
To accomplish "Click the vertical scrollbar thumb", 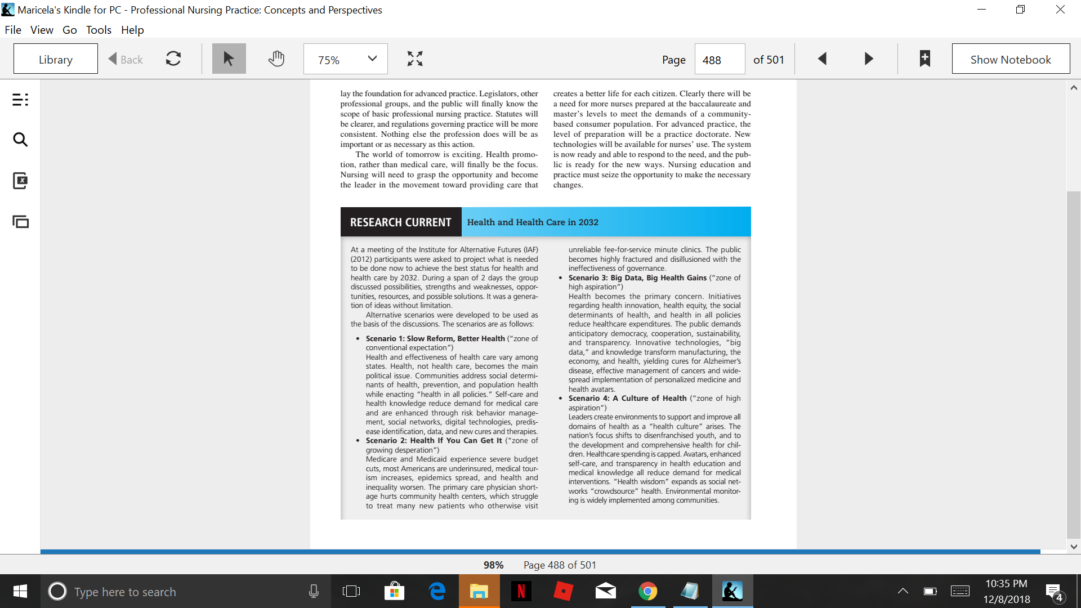I will (x=1074, y=365).
